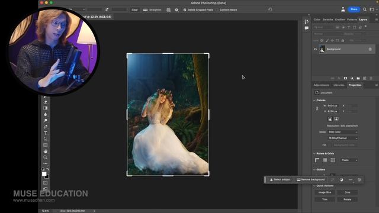Collapse the Guides section
Viewport: 379px width, 213px height.
tap(314, 170)
